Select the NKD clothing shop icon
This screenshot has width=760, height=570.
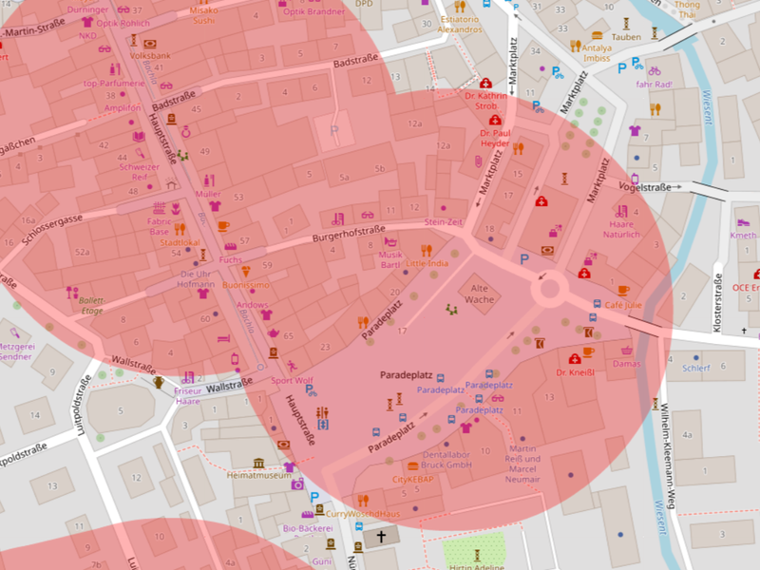pyautogui.click(x=87, y=22)
